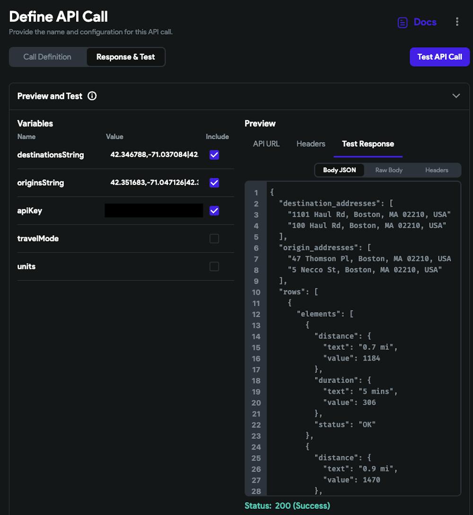Click the Docs document icon
The height and width of the screenshot is (515, 473).
pos(403,22)
